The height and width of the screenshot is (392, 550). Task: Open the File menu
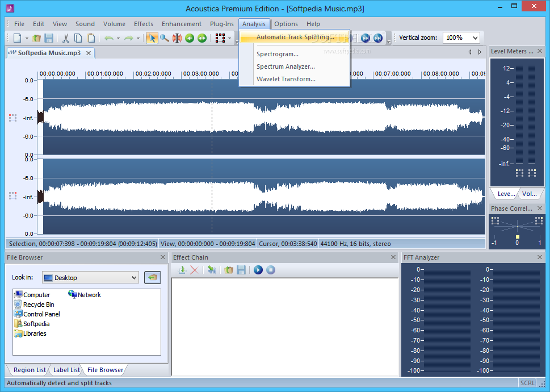(x=19, y=24)
